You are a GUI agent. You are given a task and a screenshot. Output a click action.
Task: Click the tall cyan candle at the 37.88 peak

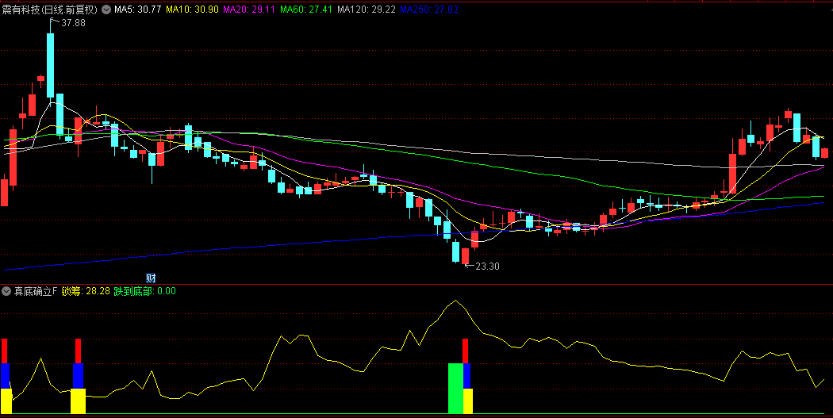(x=51, y=65)
